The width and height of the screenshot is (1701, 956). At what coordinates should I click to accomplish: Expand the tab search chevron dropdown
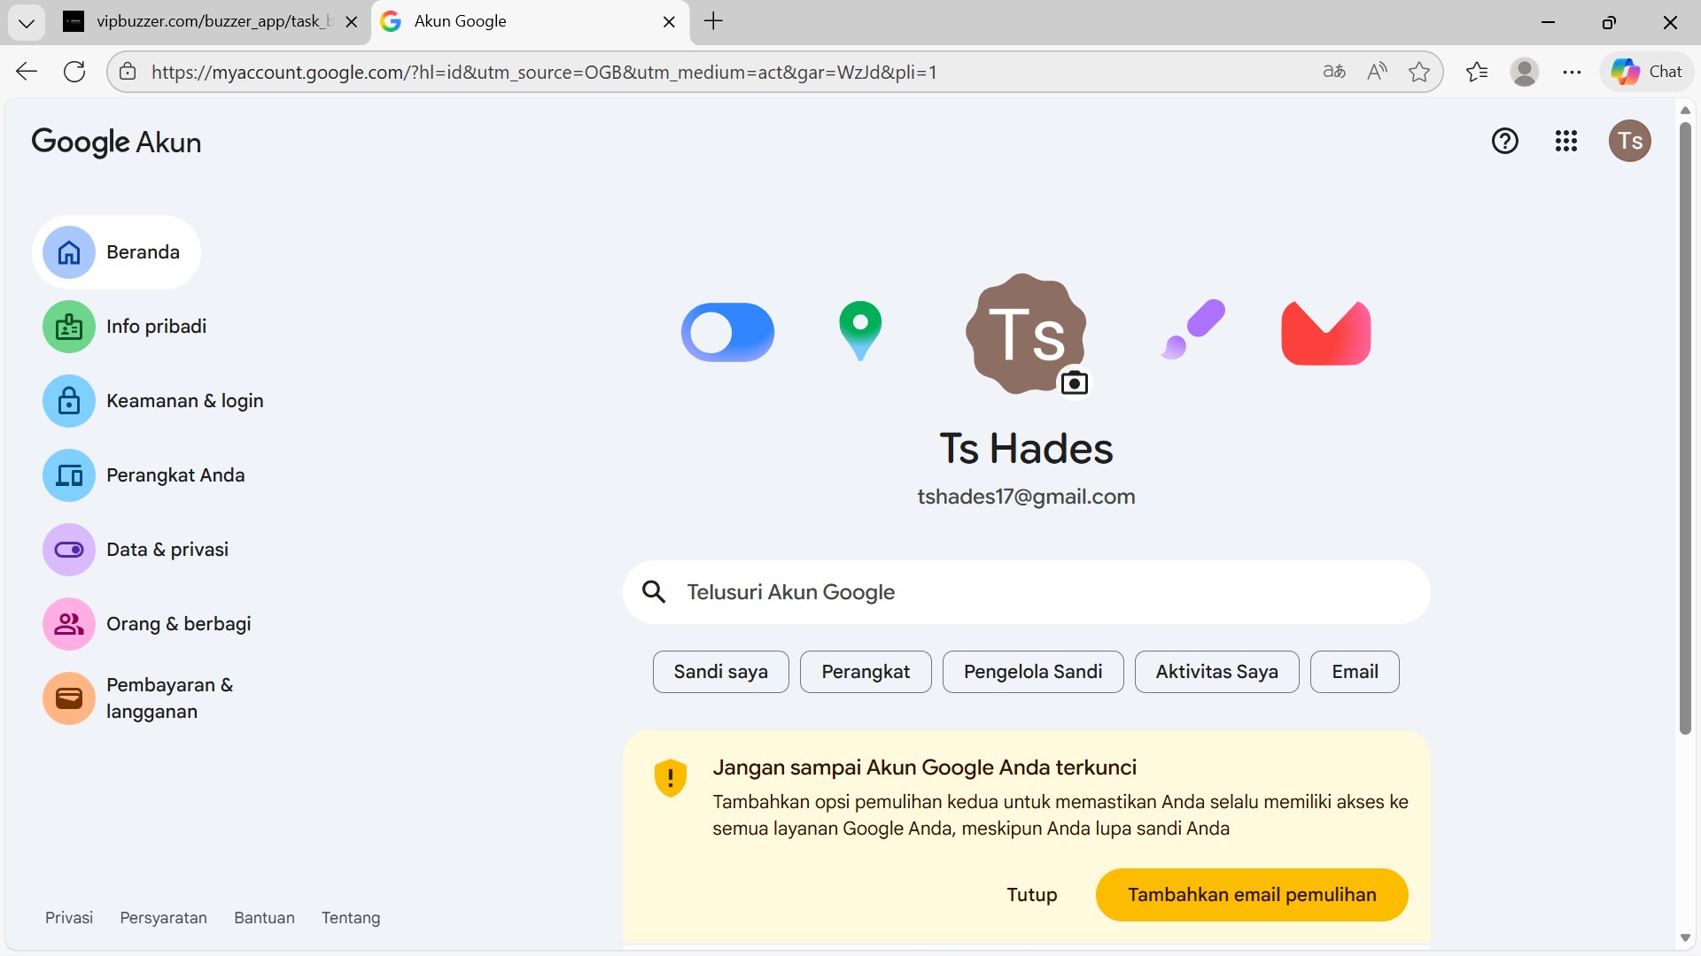tap(26, 22)
